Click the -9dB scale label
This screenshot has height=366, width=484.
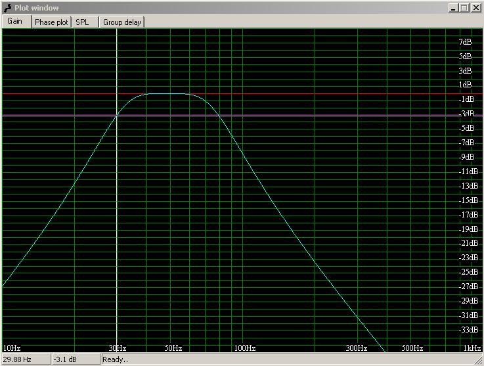pos(466,157)
